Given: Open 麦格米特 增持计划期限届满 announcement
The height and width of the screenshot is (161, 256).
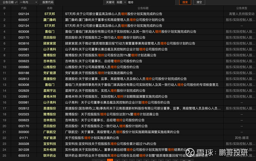Looking at the screenshot, I should tap(116, 96).
